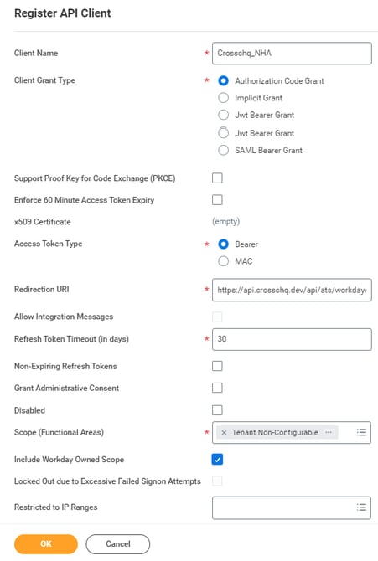
Task: Enable Grant Administrative Consent checkbox
Action: (217, 388)
